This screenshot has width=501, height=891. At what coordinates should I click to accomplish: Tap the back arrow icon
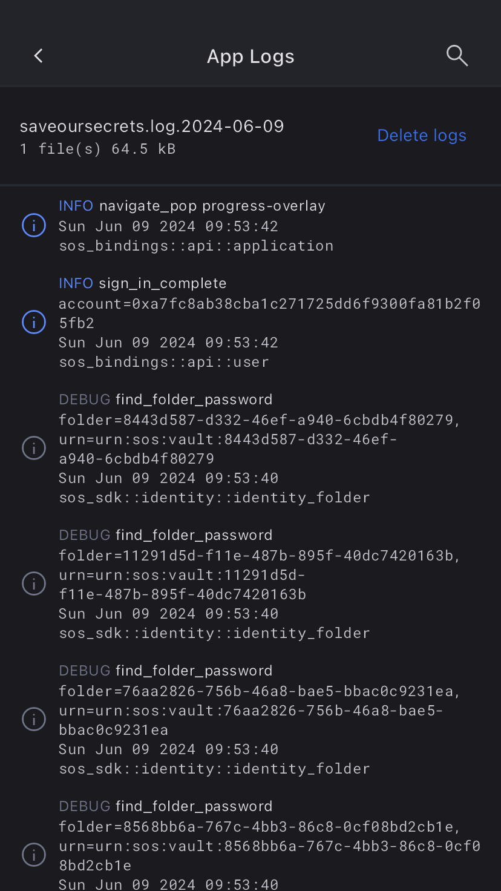click(x=39, y=56)
